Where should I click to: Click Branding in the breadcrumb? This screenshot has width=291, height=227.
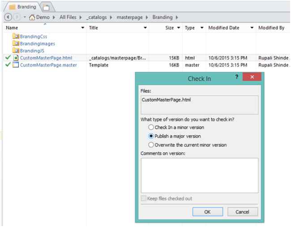click(x=163, y=17)
